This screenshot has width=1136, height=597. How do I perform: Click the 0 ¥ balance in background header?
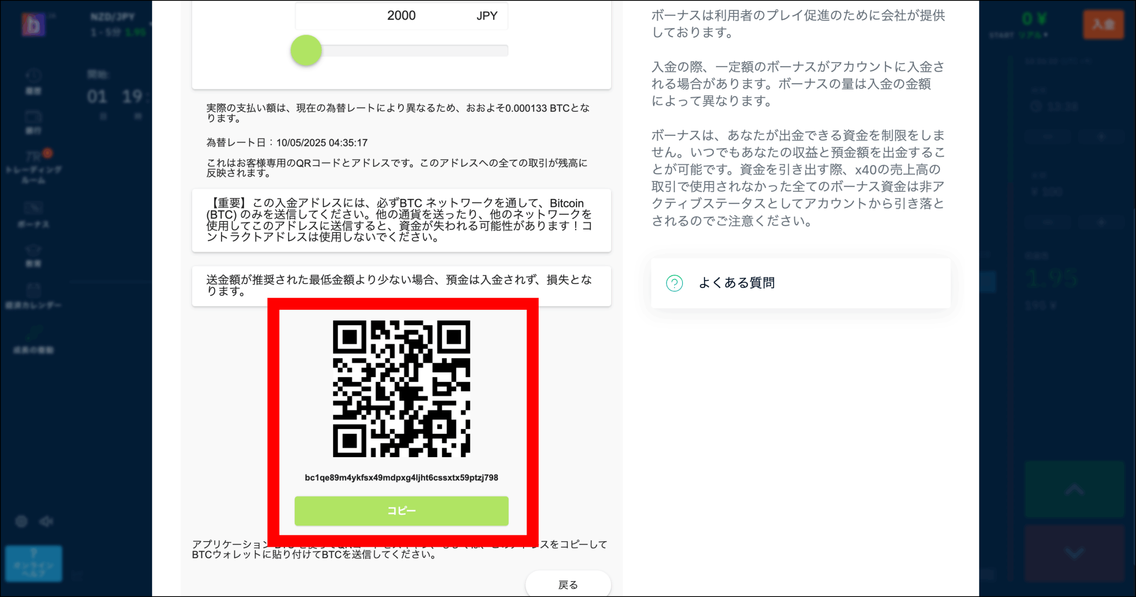[1034, 19]
